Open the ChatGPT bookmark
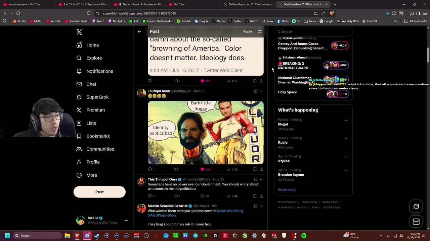 [x=370, y=21]
